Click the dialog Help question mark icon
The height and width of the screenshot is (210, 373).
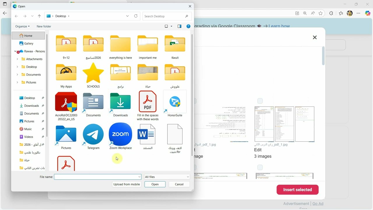tap(188, 26)
